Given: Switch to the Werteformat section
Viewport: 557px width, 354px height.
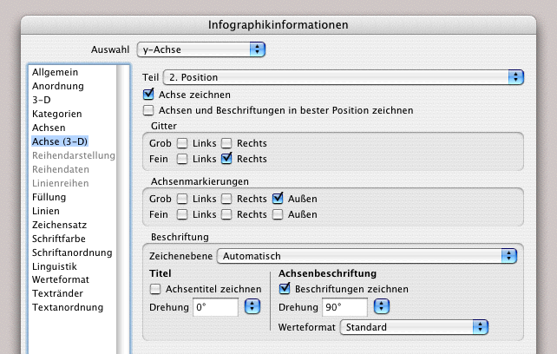Looking at the screenshot, I should click(62, 280).
